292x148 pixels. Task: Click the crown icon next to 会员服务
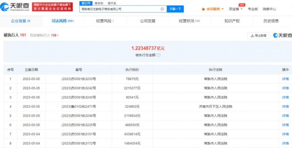click(x=203, y=9)
